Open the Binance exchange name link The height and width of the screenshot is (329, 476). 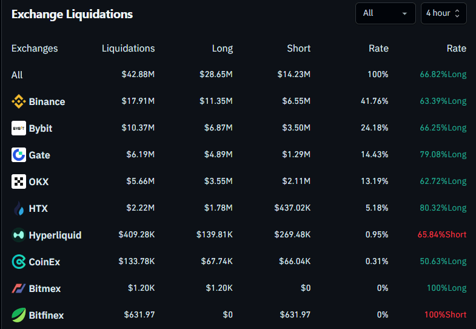pos(47,102)
